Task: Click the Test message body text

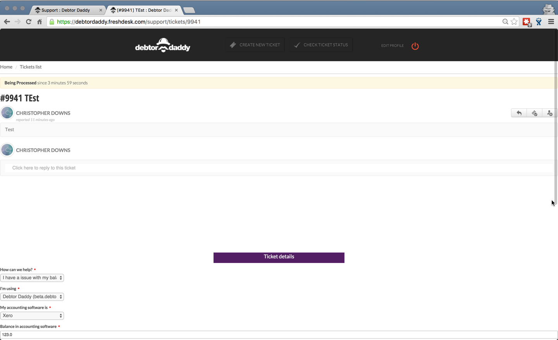Action: [x=10, y=130]
